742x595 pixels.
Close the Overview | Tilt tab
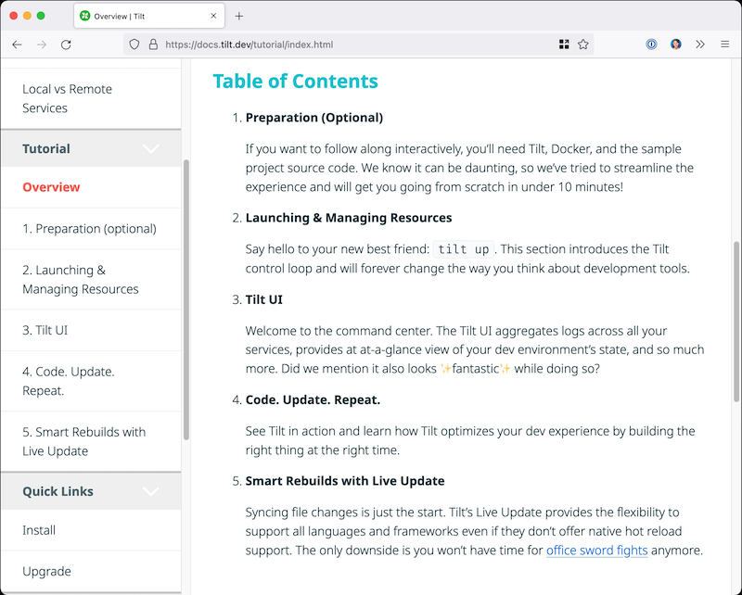point(213,16)
